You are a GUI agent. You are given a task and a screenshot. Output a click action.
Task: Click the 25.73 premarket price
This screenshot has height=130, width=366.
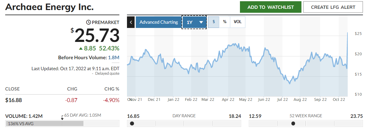pos(97,35)
